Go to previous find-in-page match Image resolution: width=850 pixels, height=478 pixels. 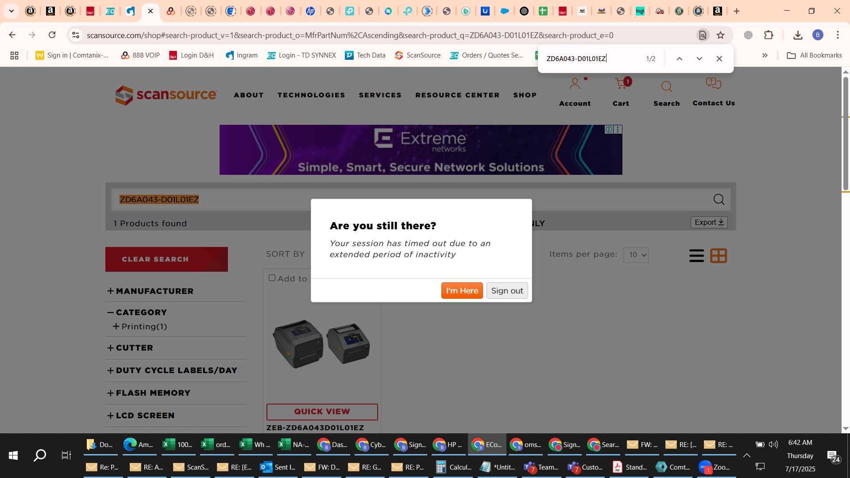click(679, 58)
